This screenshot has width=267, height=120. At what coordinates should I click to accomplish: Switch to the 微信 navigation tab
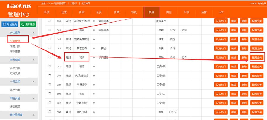coord(169,12)
